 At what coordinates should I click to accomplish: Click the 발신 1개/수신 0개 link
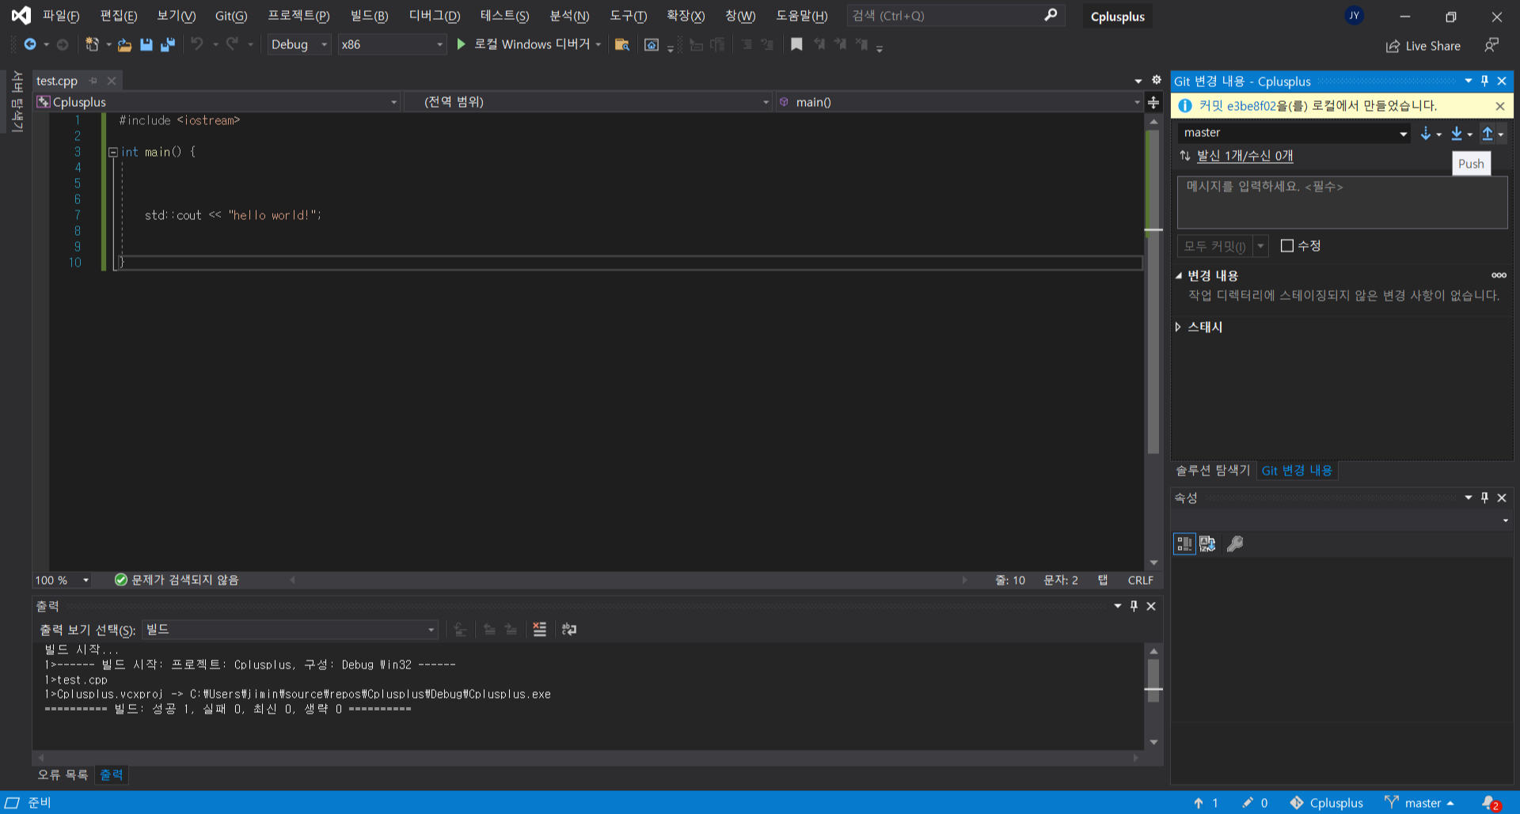pyautogui.click(x=1244, y=156)
